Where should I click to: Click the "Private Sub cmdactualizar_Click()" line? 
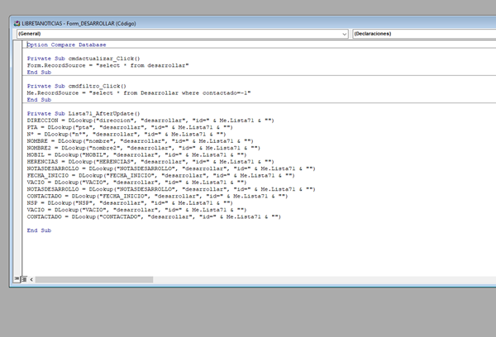[83, 59]
